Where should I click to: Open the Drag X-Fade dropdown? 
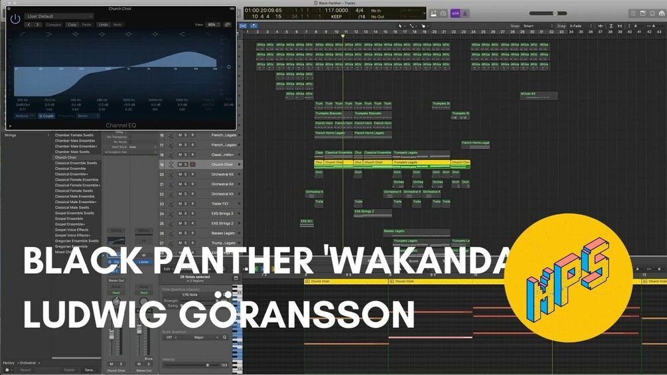(x=581, y=26)
